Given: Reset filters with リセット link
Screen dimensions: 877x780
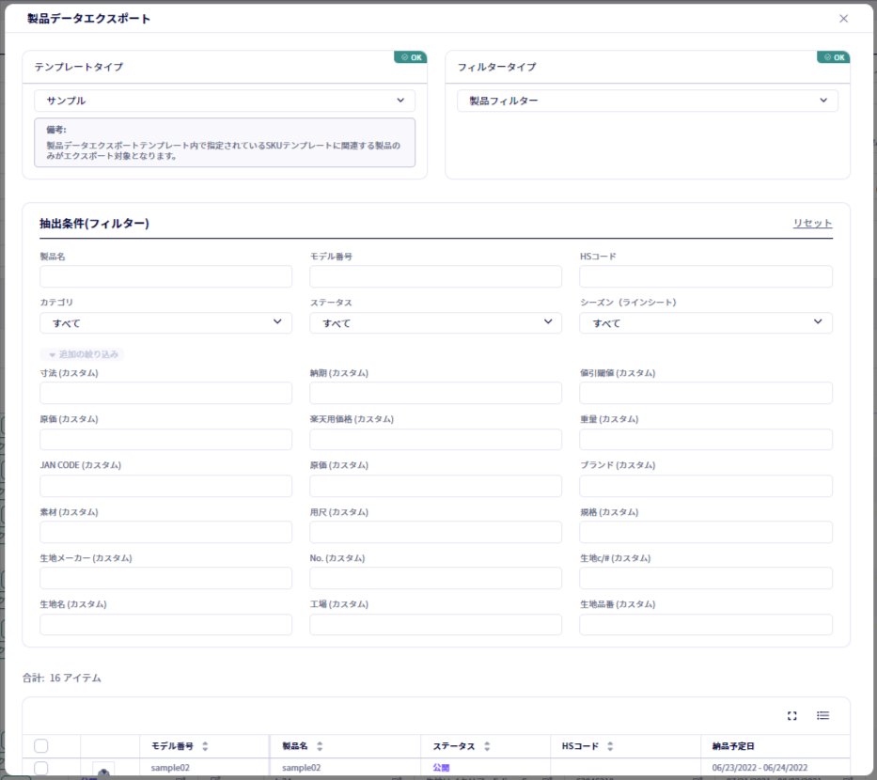Looking at the screenshot, I should coord(813,223).
